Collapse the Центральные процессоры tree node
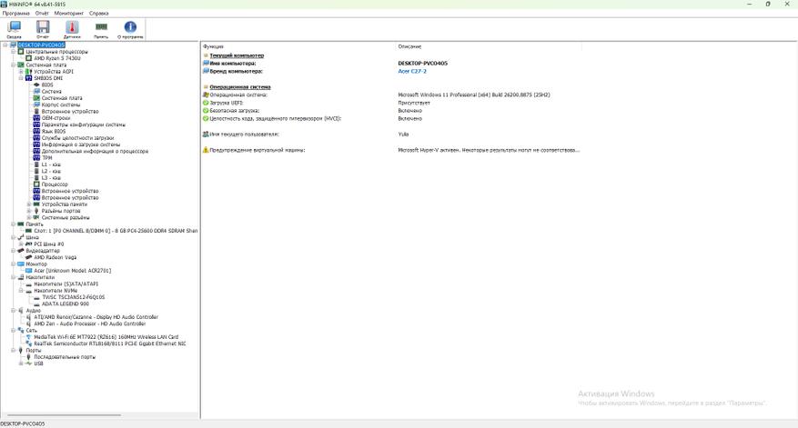 (14, 52)
